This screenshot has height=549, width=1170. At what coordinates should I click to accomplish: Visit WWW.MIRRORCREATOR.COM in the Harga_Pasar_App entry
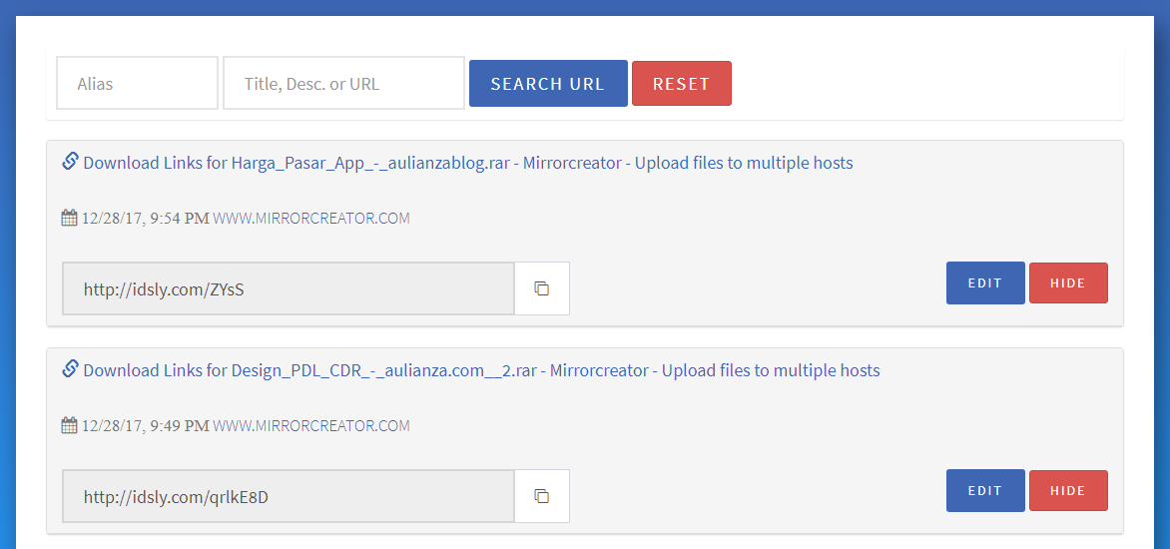tap(311, 219)
